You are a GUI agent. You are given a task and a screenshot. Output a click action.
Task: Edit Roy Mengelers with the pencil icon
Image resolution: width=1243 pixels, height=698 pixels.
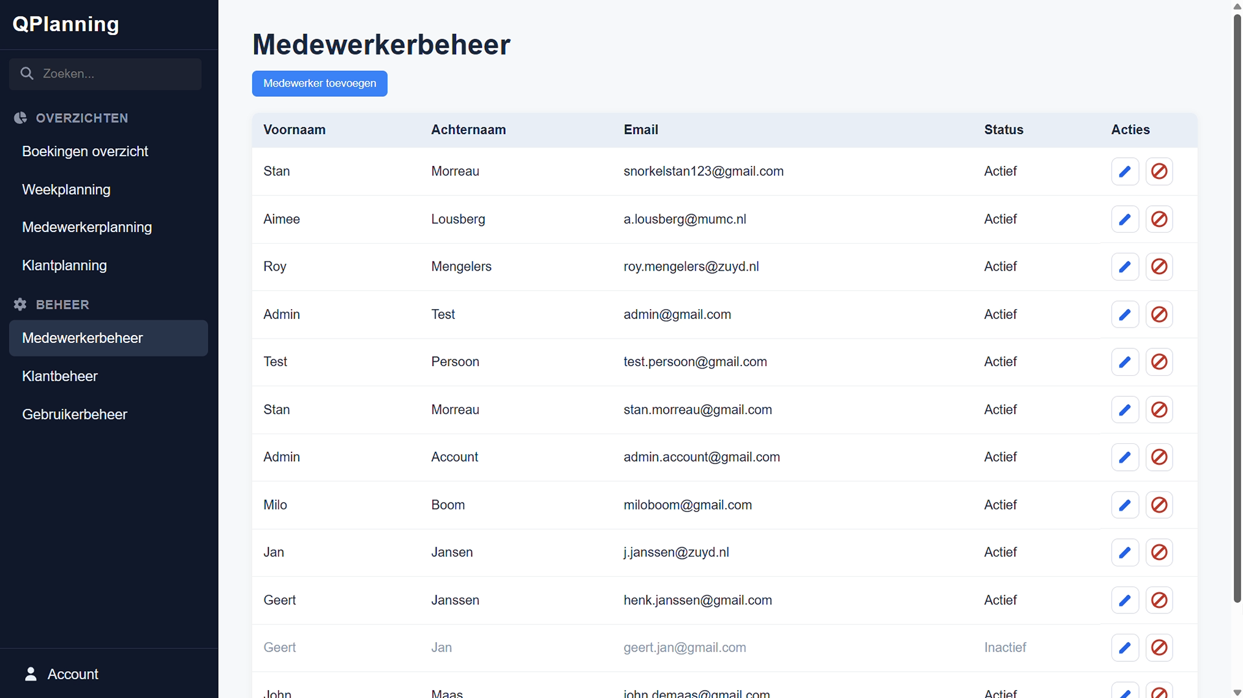(x=1125, y=267)
